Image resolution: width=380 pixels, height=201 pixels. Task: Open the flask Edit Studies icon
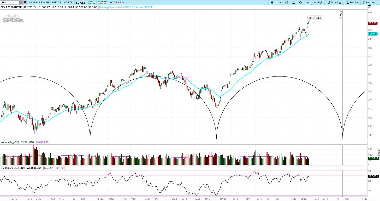293,2
